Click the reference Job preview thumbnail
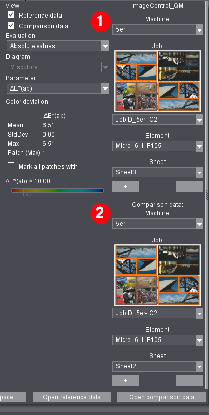Image resolution: width=209 pixels, height=415 pixels. (158, 81)
